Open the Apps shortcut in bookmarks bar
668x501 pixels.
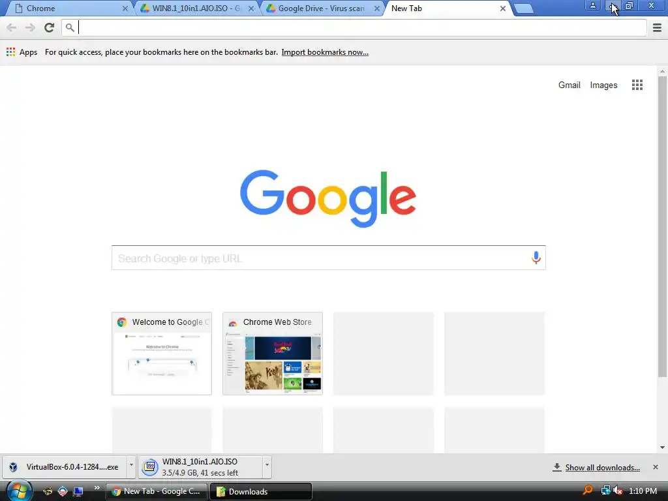[x=22, y=52]
